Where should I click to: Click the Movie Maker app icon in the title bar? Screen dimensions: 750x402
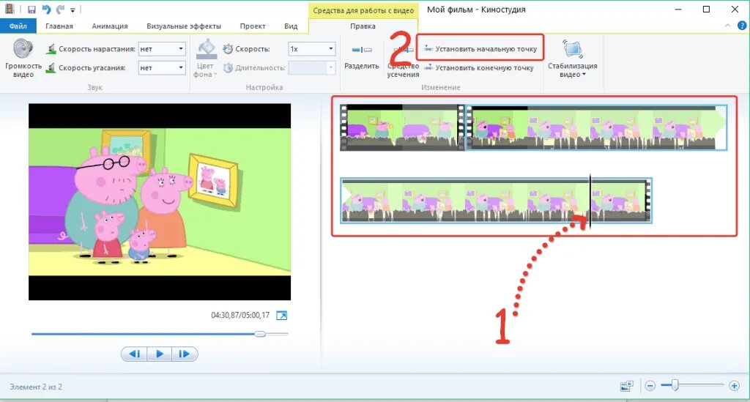(10, 9)
